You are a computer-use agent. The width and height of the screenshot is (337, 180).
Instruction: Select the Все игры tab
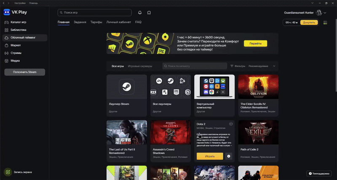click(x=118, y=66)
